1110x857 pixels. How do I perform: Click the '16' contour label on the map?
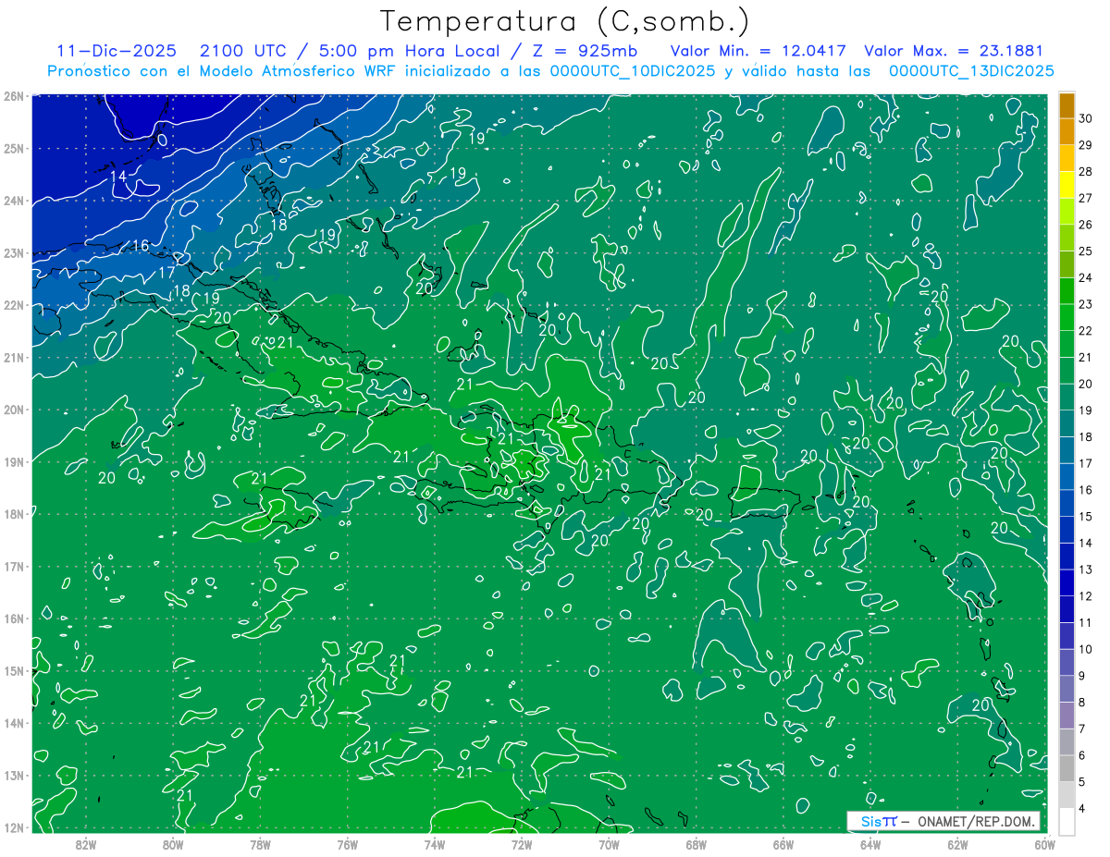[140, 245]
